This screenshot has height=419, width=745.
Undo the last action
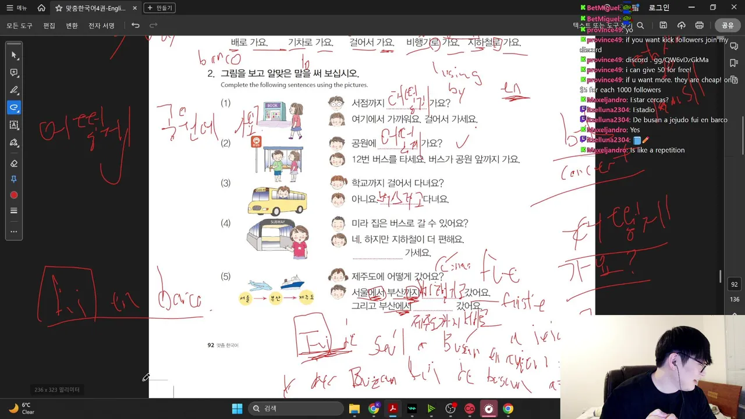[x=136, y=26]
